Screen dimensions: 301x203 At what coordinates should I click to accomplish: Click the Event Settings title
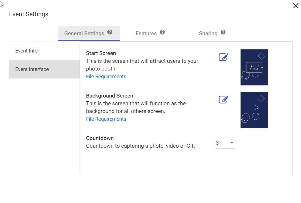click(x=29, y=14)
